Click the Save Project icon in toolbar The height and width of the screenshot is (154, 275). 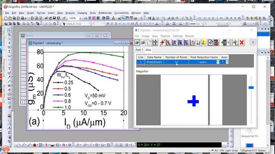pyautogui.click(x=55, y=18)
